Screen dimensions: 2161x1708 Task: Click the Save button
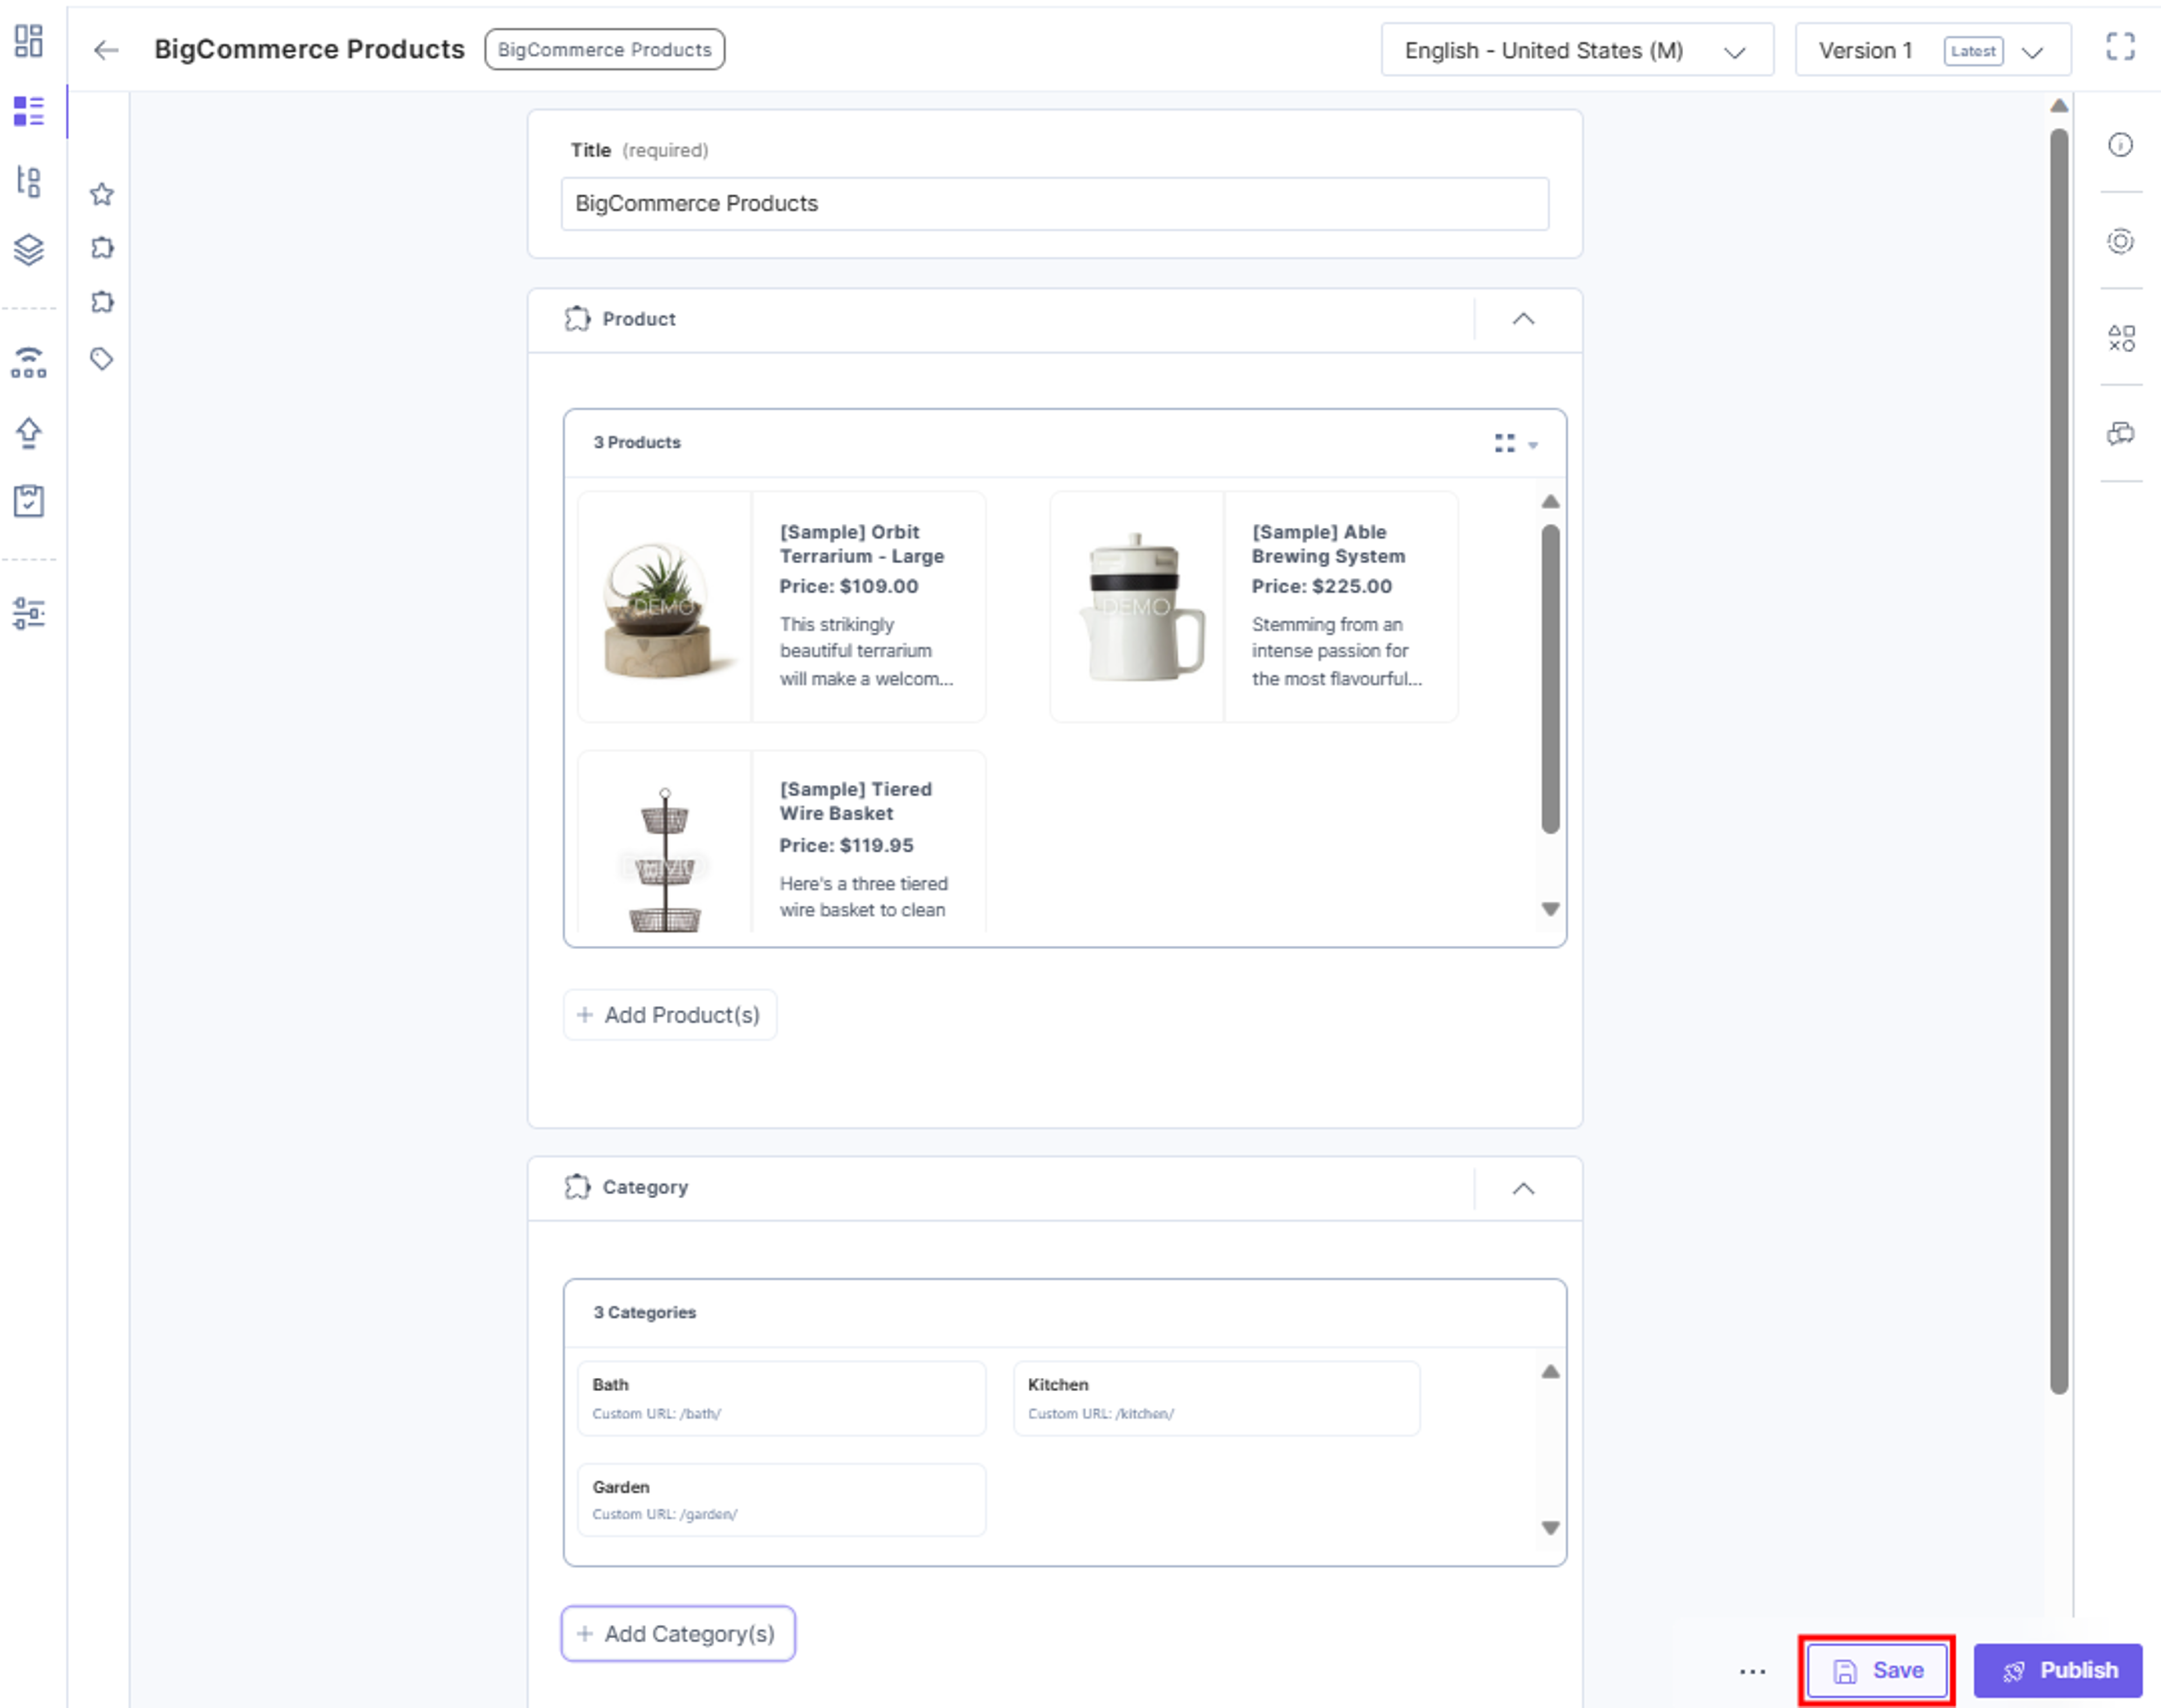1877,1671
